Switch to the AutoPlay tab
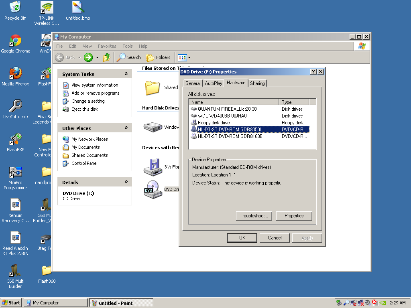 (214, 83)
